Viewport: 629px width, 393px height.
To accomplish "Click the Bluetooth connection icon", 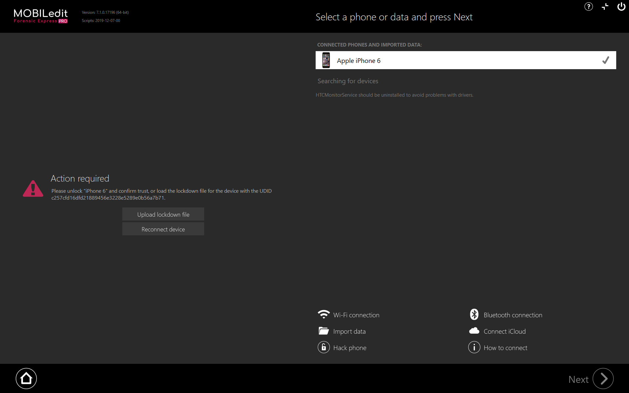I will click(474, 314).
